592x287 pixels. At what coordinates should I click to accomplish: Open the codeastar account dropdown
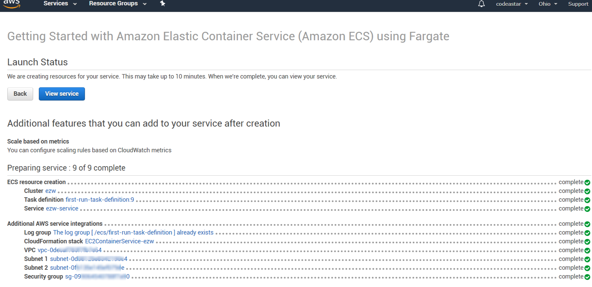point(512,4)
